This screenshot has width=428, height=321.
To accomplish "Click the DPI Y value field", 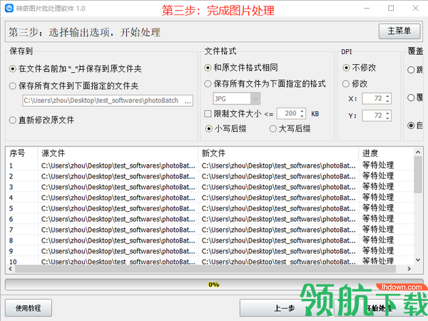I will 373,116.
